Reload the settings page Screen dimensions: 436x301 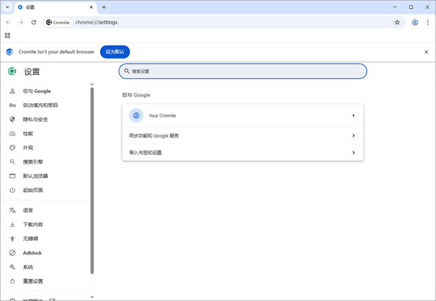pos(34,22)
